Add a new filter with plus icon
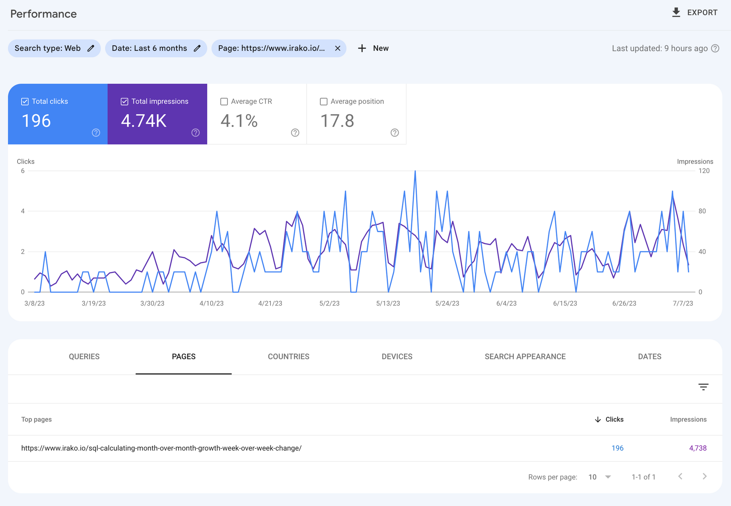This screenshot has height=506, width=731. 362,48
